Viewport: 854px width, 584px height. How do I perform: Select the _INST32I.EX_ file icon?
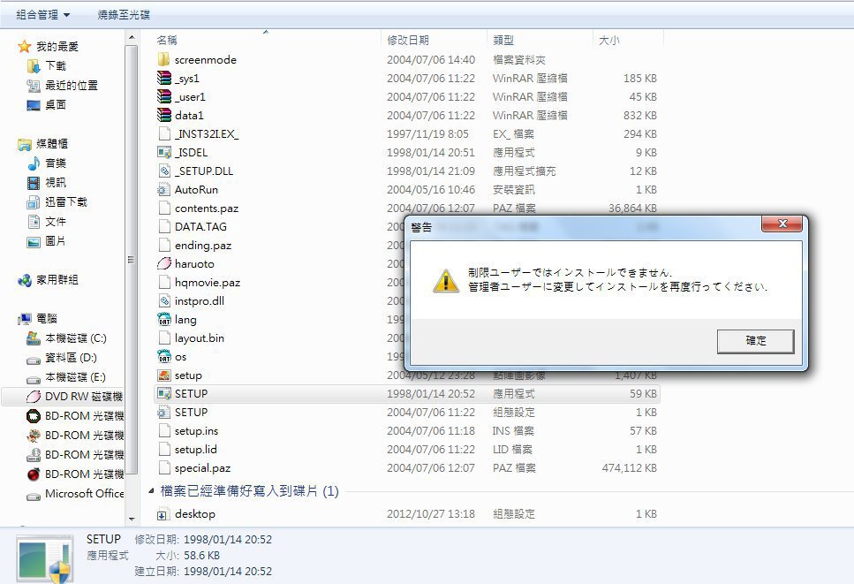pyautogui.click(x=164, y=133)
